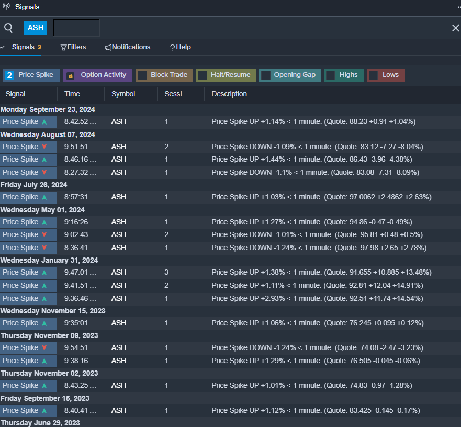Toggle the Price Spike filter button
Image resolution: width=461 pixels, height=427 pixels.
point(31,75)
